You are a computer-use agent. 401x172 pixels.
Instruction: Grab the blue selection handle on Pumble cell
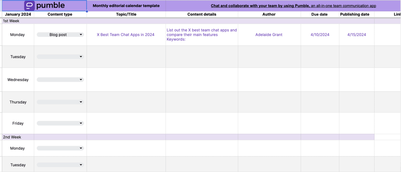point(87,11)
